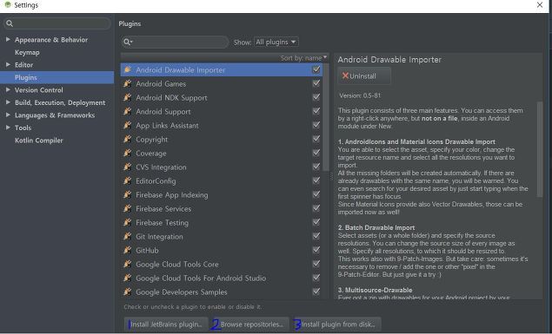Select the Firebase Services plugin row
Viewport: 552px width, 334px height.
point(222,208)
